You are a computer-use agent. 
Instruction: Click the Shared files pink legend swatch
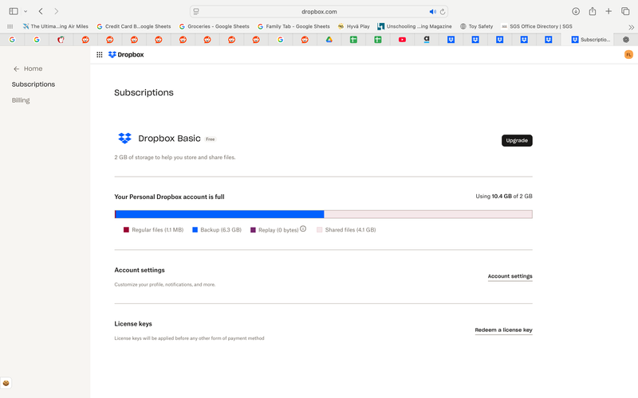pyautogui.click(x=320, y=230)
